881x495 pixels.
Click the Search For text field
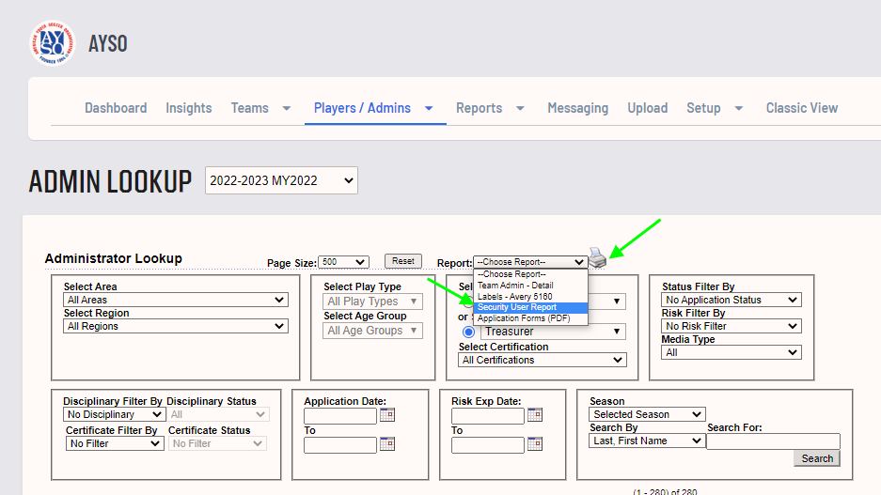pos(773,441)
